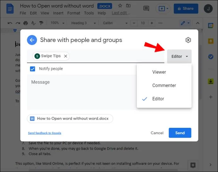This screenshot has width=218, height=172.
Task: Collapse the menus with the up chevron
Action: 197,23
